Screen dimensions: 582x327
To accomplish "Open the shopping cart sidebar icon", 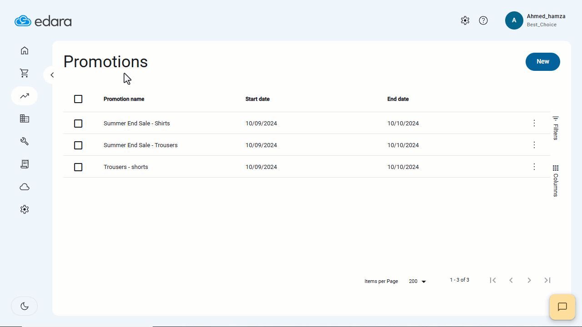I will click(25, 73).
